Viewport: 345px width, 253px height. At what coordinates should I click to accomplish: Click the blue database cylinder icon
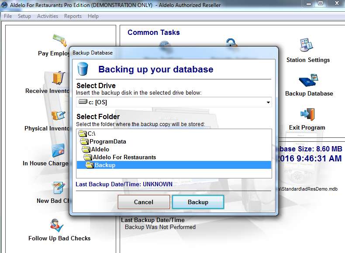click(83, 69)
